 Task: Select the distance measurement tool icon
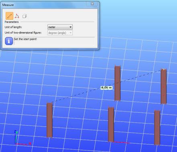[9, 16]
